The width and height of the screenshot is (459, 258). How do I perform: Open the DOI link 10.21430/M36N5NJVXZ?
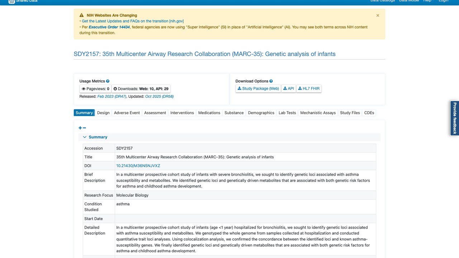(x=138, y=166)
